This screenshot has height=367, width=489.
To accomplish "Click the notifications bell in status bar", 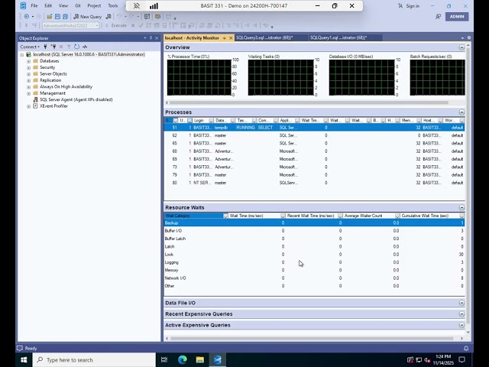I will [466, 348].
